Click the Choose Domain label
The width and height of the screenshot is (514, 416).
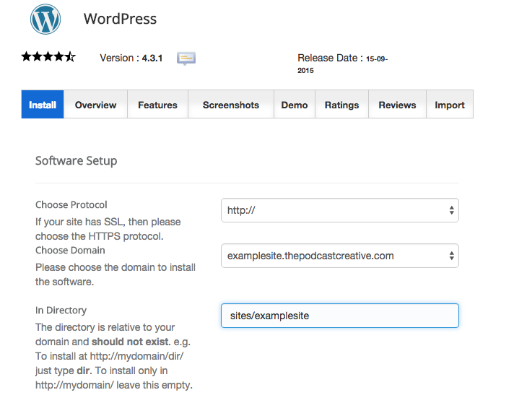pyautogui.click(x=70, y=251)
